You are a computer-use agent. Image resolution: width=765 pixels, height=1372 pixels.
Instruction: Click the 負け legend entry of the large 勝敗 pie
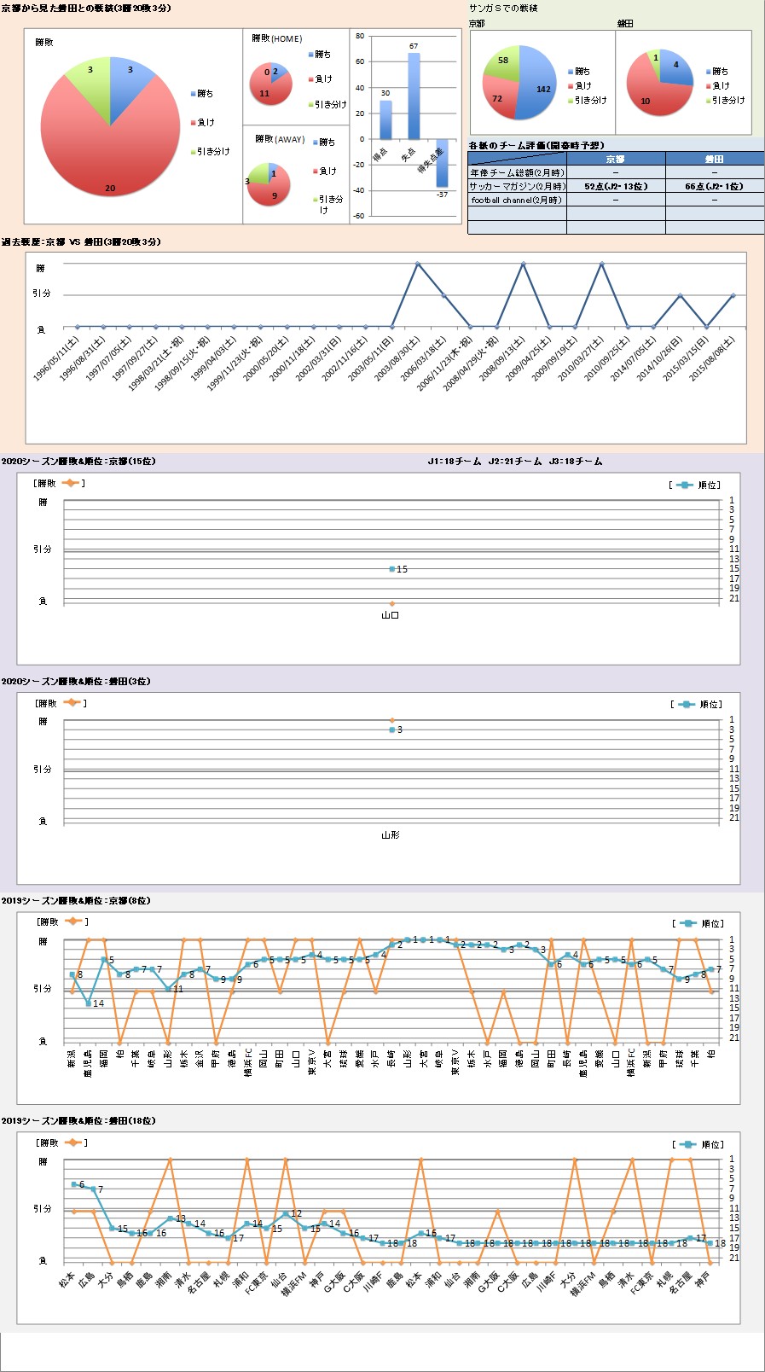(202, 123)
